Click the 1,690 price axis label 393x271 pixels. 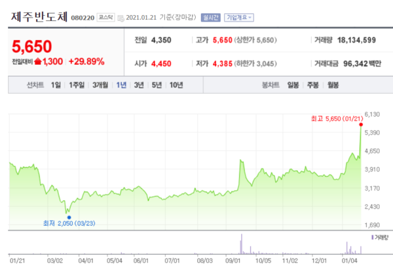click(372, 225)
